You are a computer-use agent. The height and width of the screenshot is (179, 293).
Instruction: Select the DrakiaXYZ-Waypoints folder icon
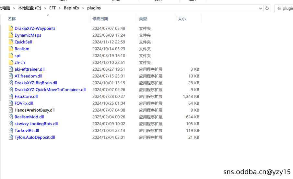(11, 29)
